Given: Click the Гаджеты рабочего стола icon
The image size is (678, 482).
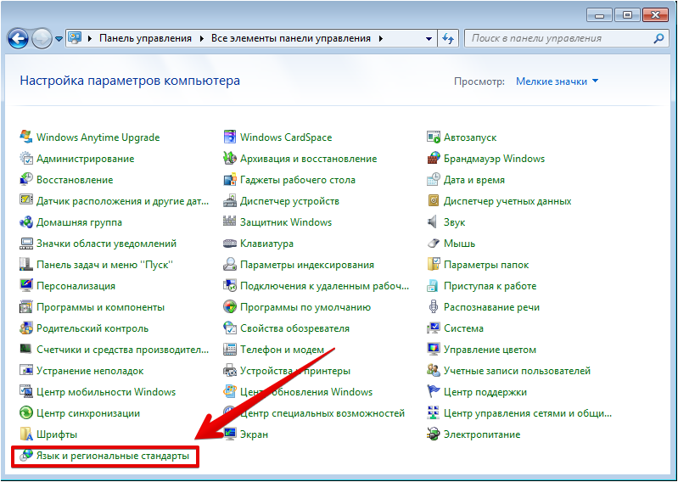Looking at the screenshot, I should (x=230, y=179).
